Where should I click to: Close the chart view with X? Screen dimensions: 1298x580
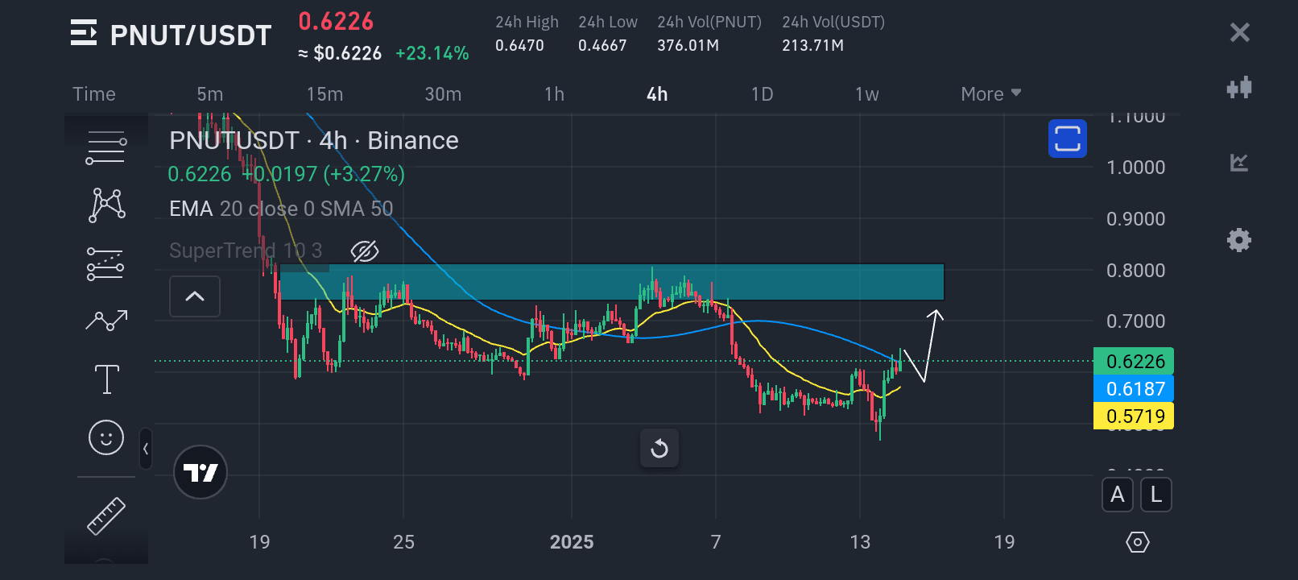[x=1240, y=32]
